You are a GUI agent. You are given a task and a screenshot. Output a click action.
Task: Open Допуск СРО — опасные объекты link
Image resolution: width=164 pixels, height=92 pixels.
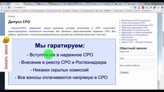(137, 42)
